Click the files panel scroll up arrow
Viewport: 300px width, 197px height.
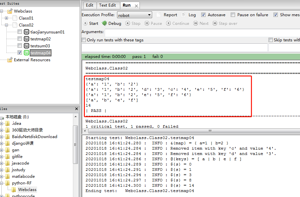[x=76, y=116]
